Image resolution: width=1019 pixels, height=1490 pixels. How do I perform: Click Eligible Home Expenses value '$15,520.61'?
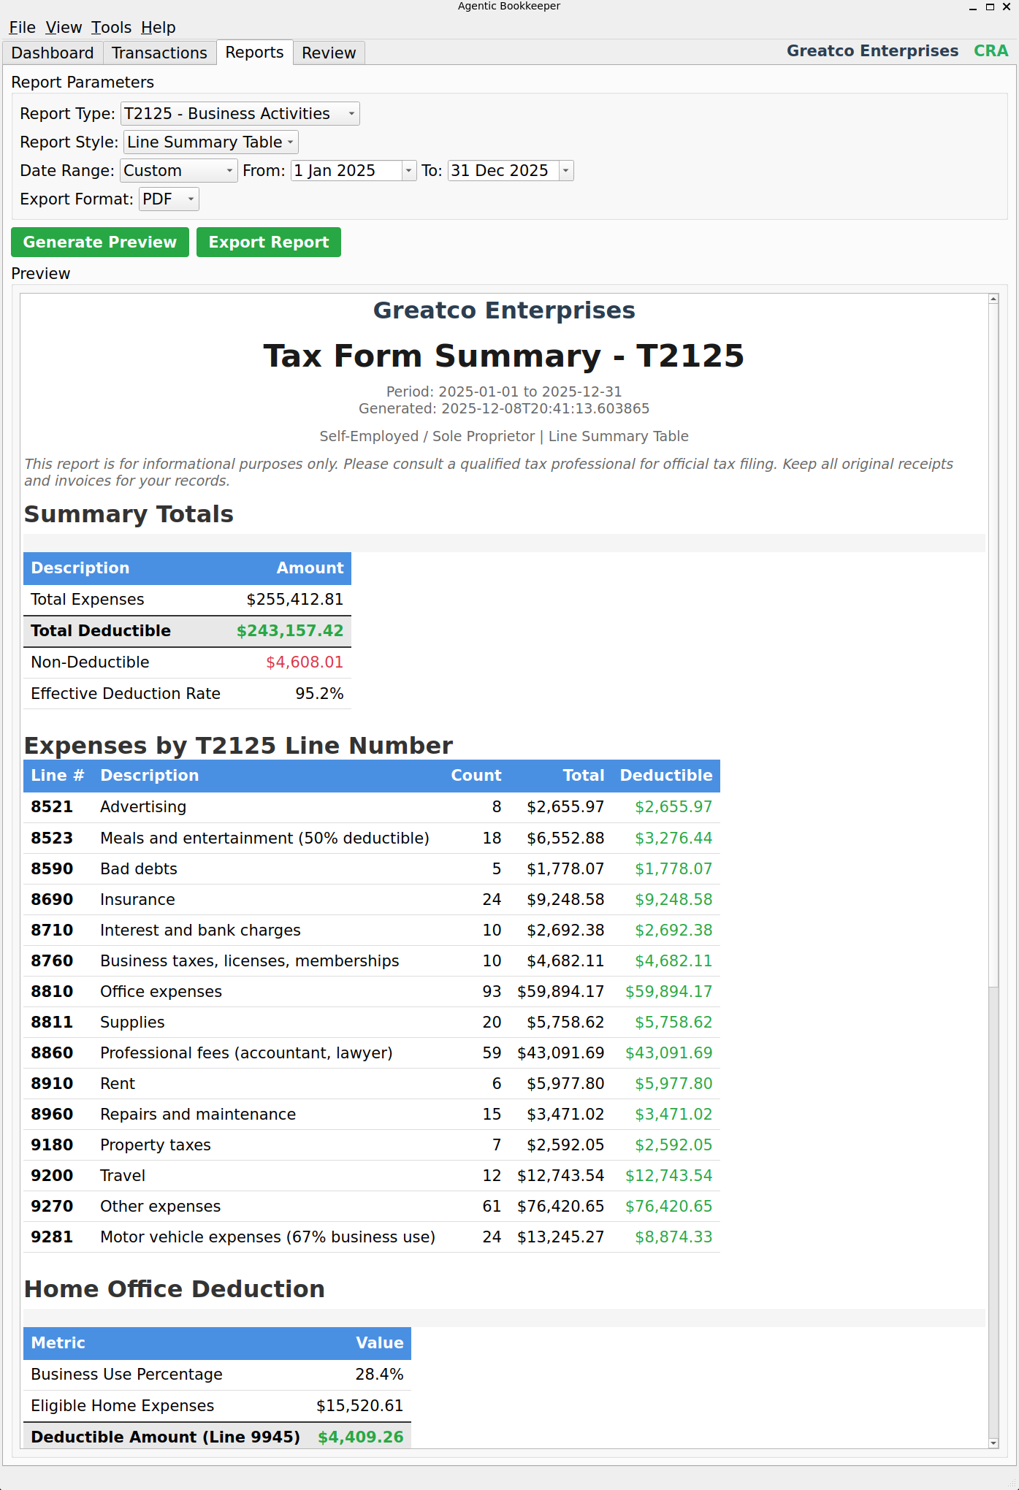pos(359,1406)
